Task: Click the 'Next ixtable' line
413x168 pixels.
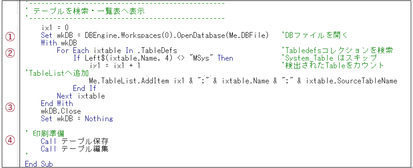Action: (81, 96)
